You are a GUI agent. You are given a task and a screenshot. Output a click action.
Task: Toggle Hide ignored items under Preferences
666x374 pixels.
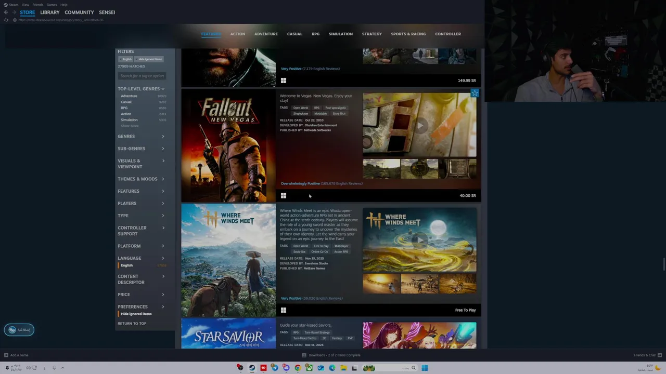pos(136,314)
